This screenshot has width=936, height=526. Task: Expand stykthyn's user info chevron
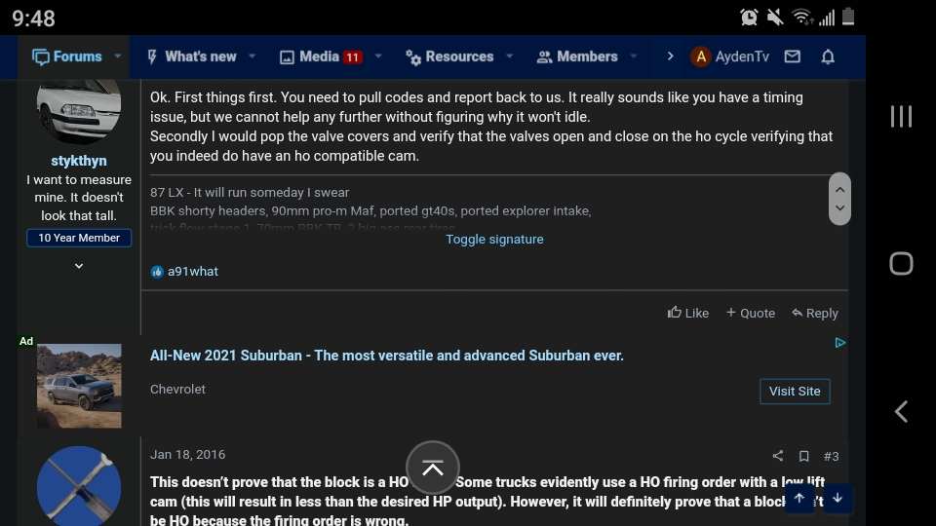pos(79,266)
